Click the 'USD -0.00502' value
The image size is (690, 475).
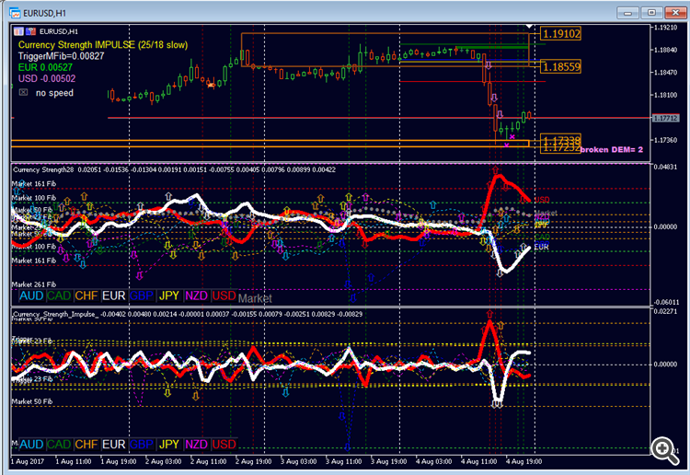[x=47, y=78]
